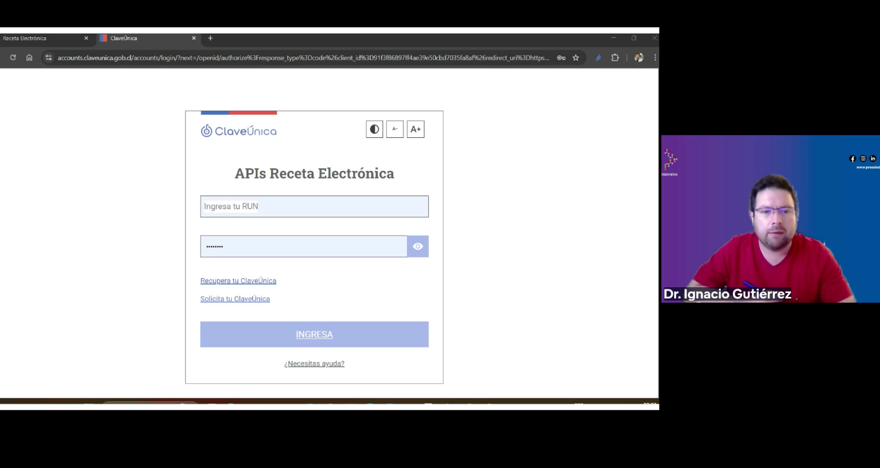Click the ClaveÚnica logo
This screenshot has width=880, height=468.
(x=239, y=131)
